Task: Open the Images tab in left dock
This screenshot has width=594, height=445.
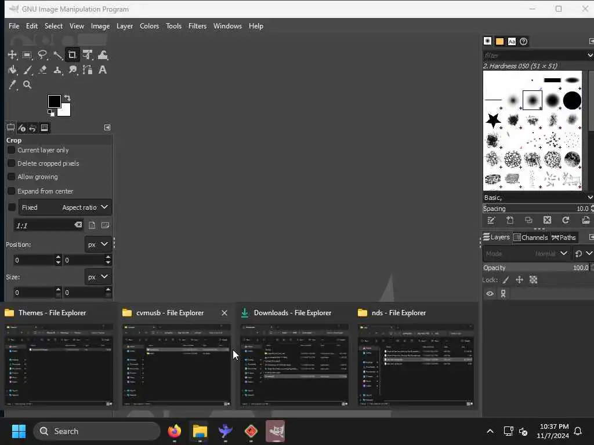Action: coord(44,128)
